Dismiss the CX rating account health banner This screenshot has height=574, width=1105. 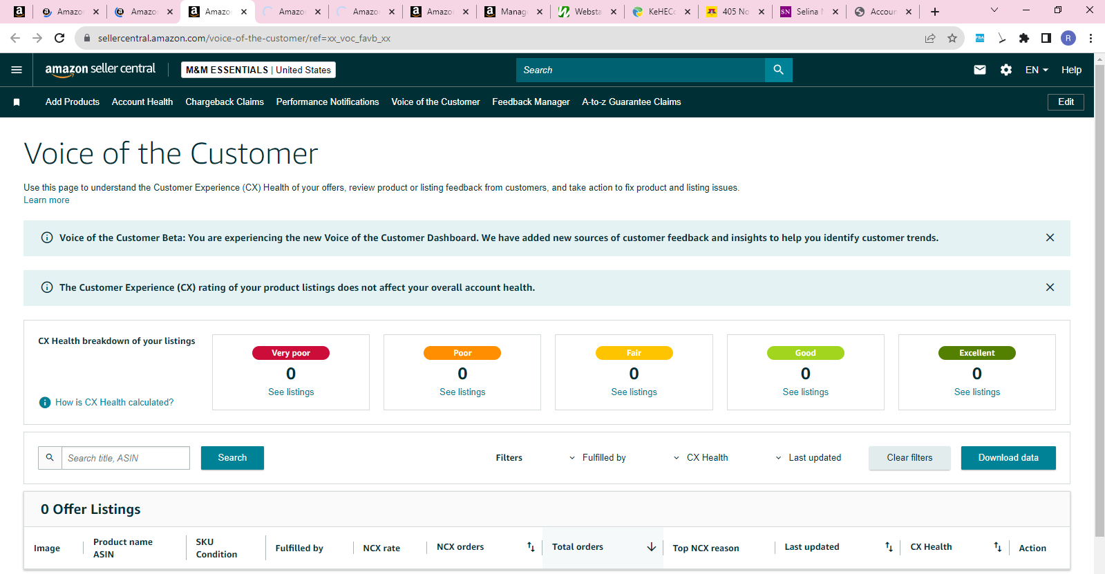click(1050, 287)
